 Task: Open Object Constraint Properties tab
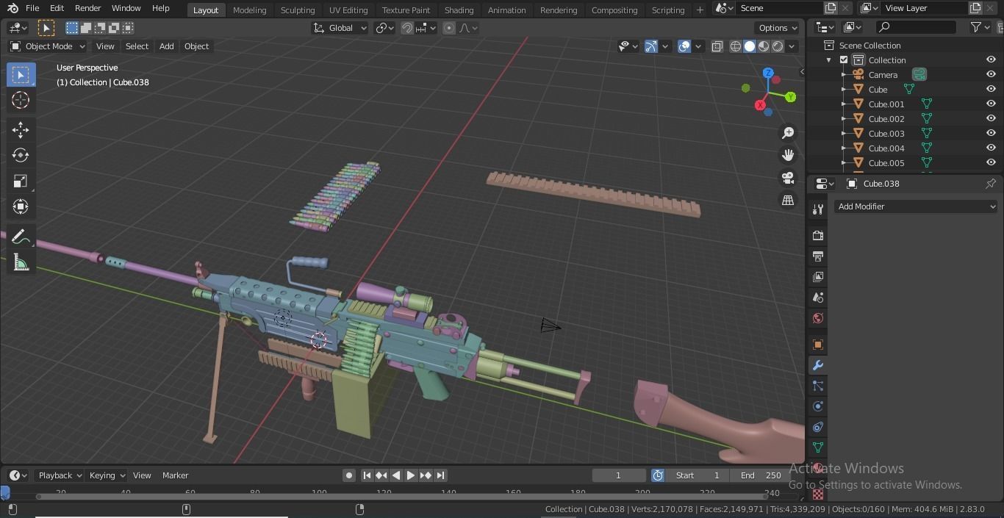tap(818, 427)
